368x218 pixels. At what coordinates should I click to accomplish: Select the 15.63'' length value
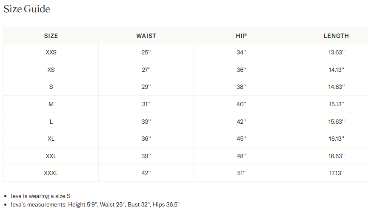(336, 122)
